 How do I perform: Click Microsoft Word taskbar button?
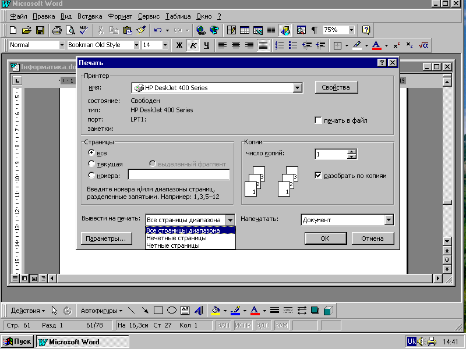click(83, 341)
